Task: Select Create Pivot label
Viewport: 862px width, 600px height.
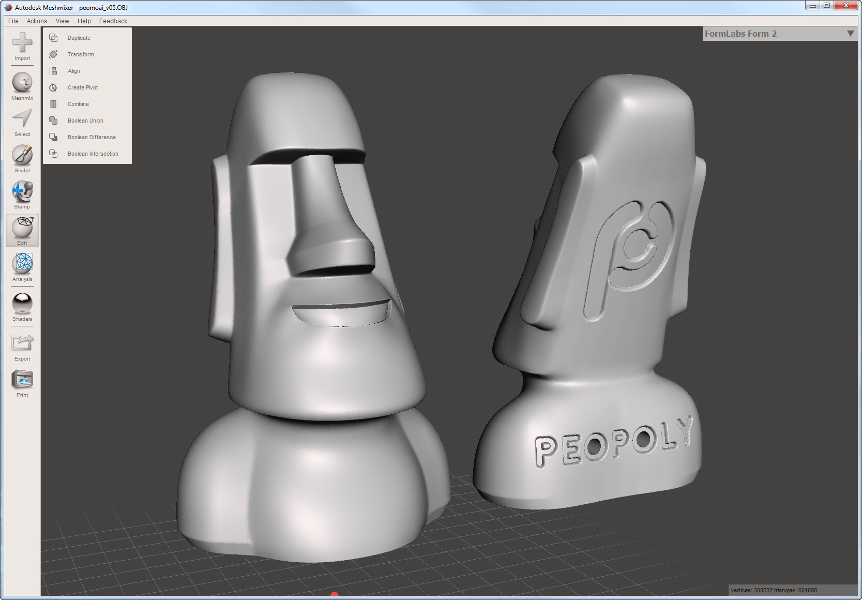Action: pos(83,87)
